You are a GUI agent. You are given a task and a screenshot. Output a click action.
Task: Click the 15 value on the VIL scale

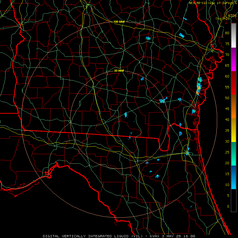pyautogui.click(x=227, y=174)
